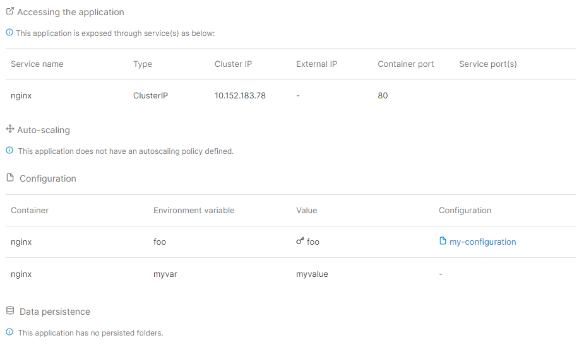The height and width of the screenshot is (345, 584).
Task: Click the external-link icon beside Accessing the application
Action: pyautogui.click(x=10, y=11)
